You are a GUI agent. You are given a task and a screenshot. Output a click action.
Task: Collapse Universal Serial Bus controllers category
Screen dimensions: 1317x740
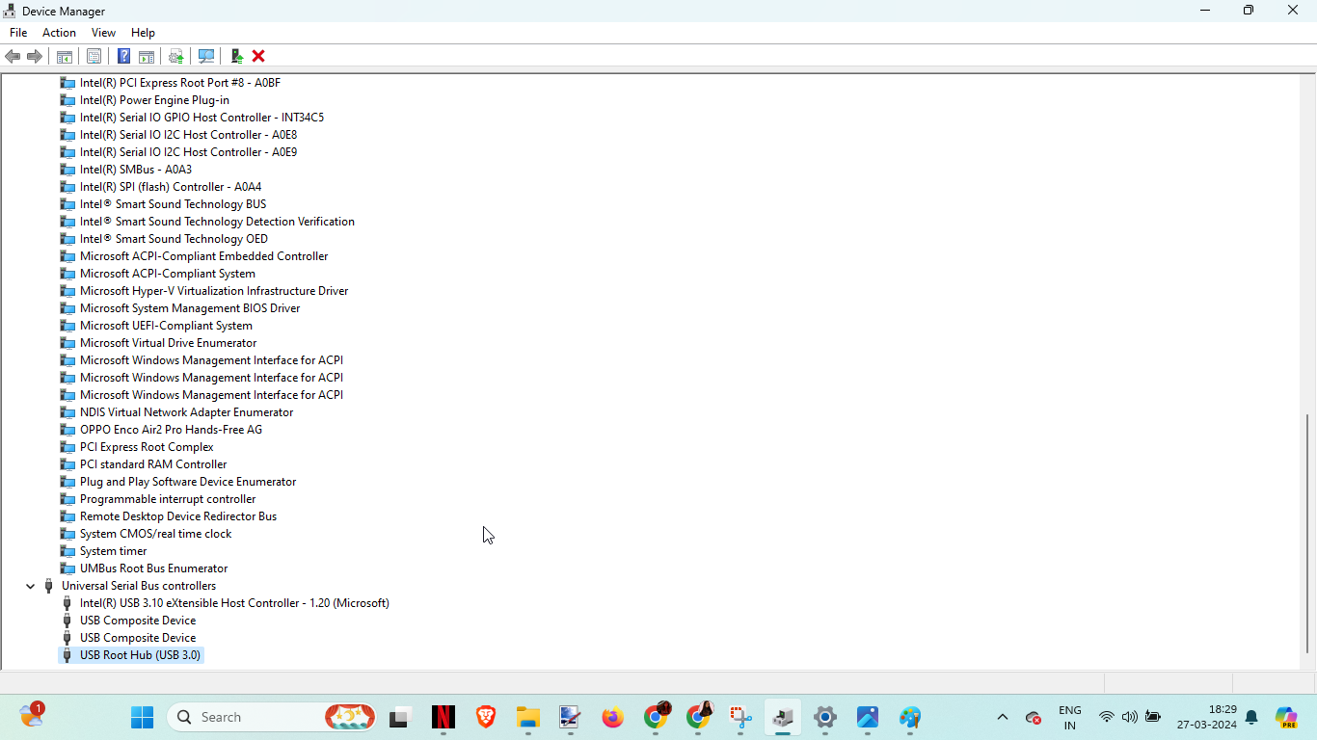(x=30, y=586)
